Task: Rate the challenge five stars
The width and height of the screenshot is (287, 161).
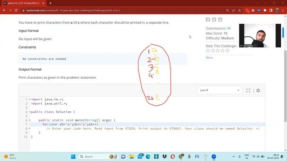Action: (227, 51)
